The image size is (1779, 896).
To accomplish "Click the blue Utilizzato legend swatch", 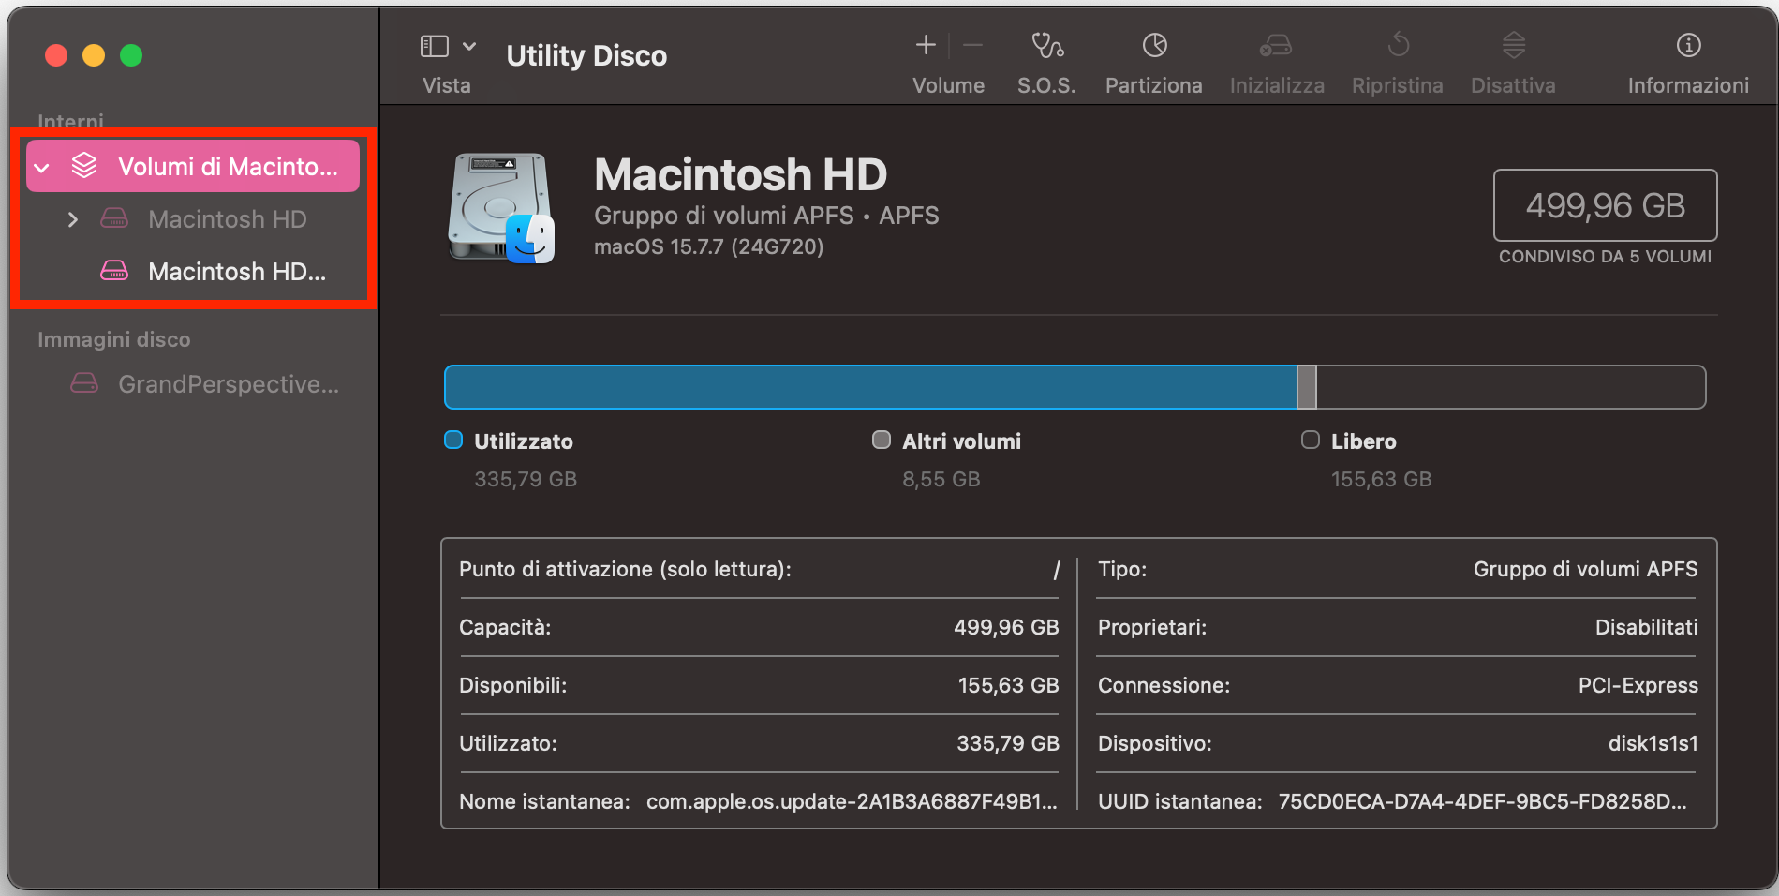I will point(453,441).
